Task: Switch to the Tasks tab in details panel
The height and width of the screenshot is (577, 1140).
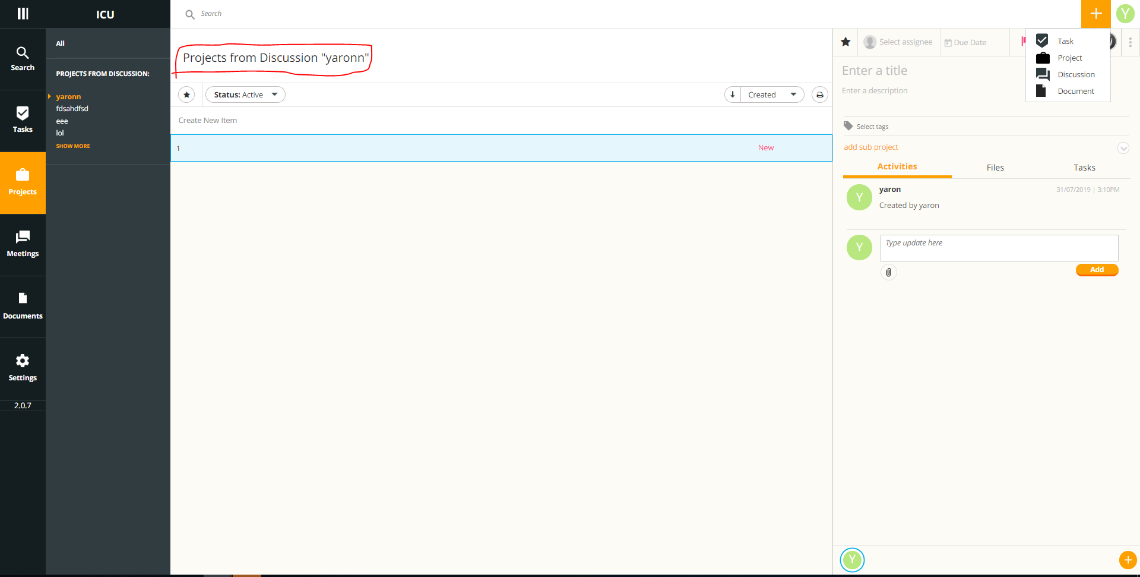Action: coord(1084,168)
